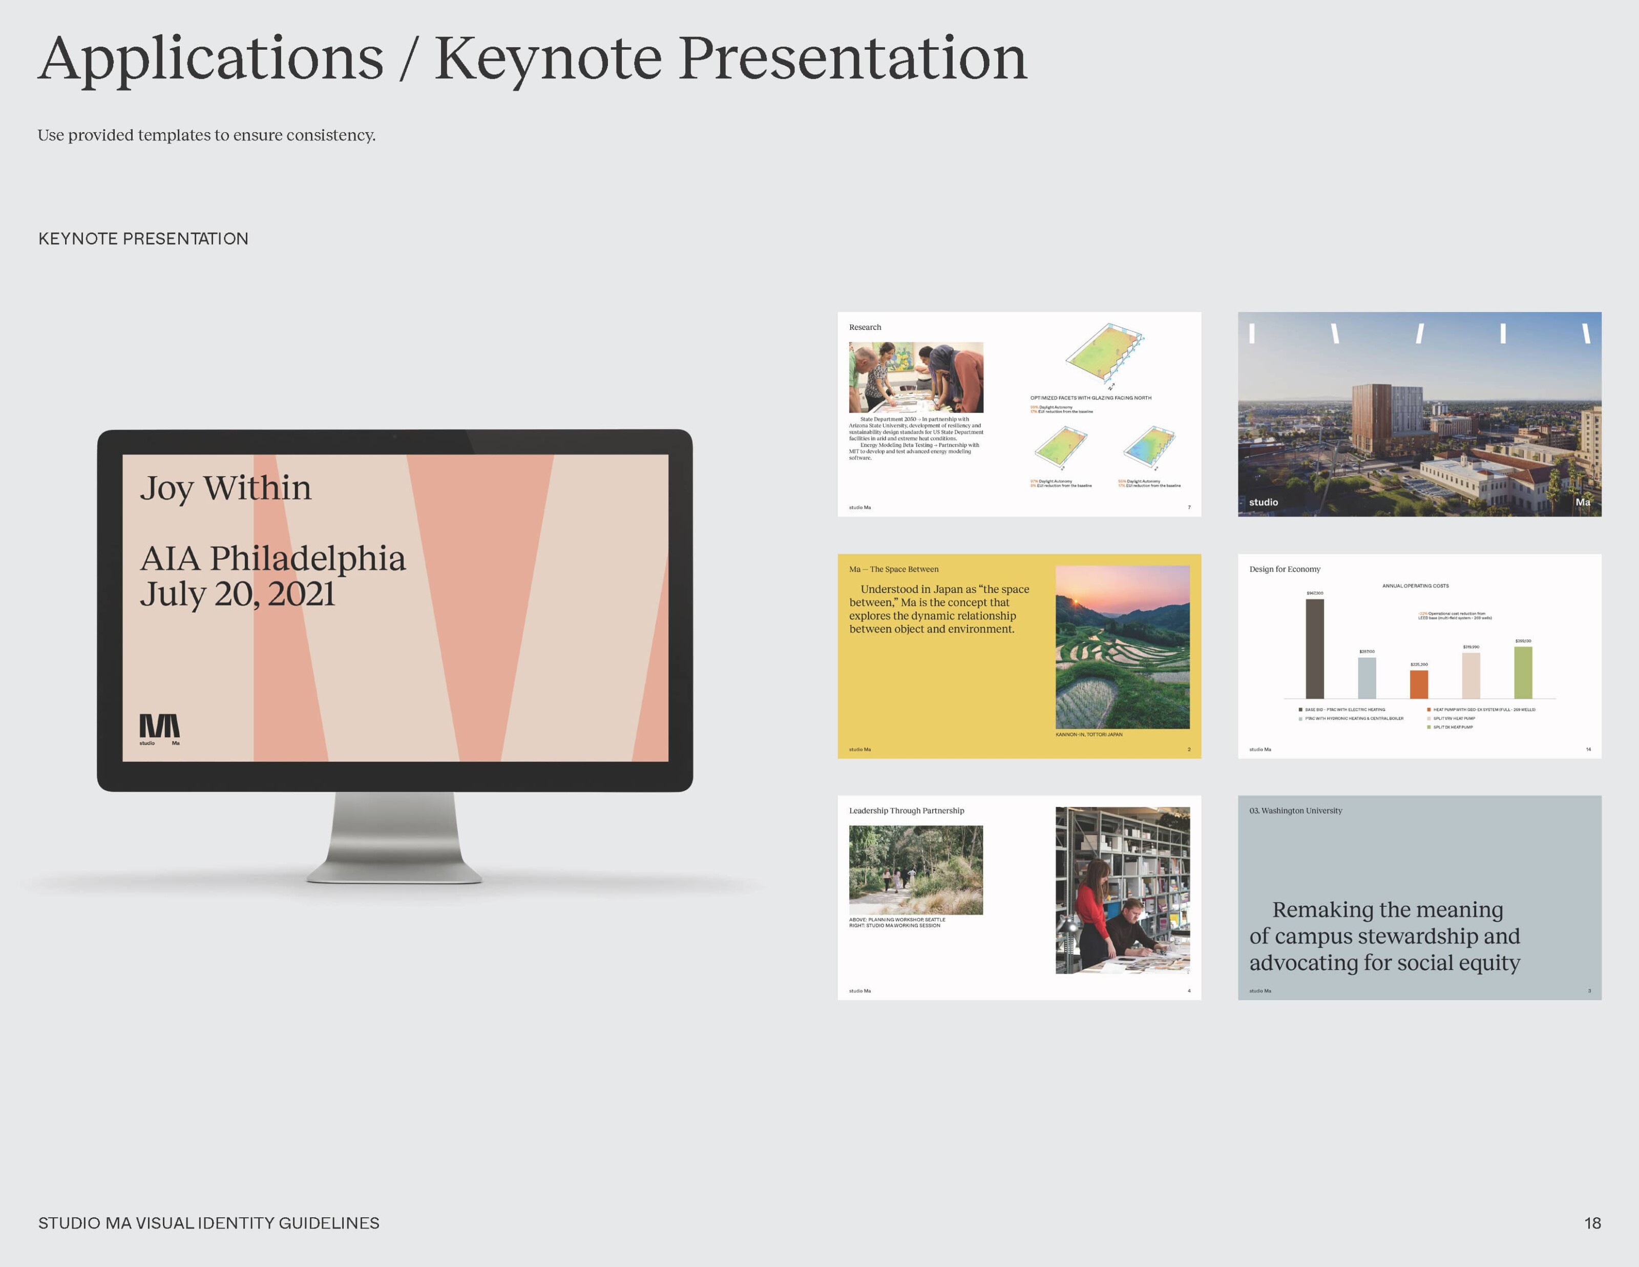The width and height of the screenshot is (1639, 1267).
Task: Click the green bar in operating costs chart
Action: [1523, 673]
